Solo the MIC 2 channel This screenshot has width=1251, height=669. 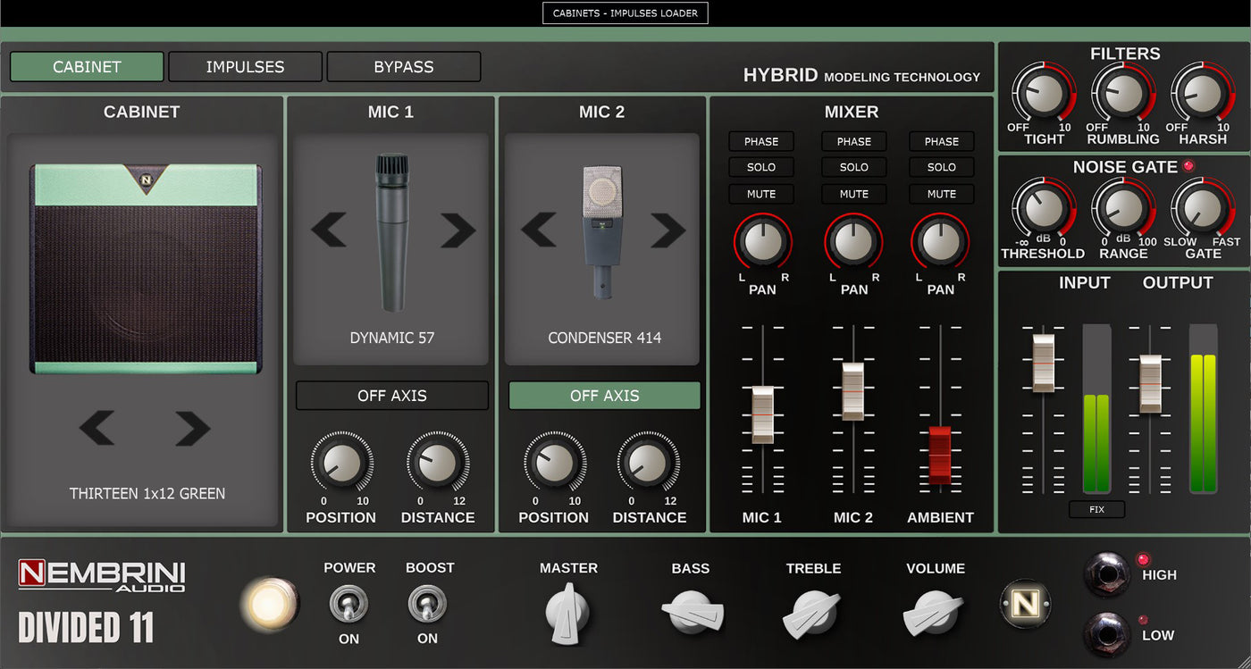click(x=853, y=167)
